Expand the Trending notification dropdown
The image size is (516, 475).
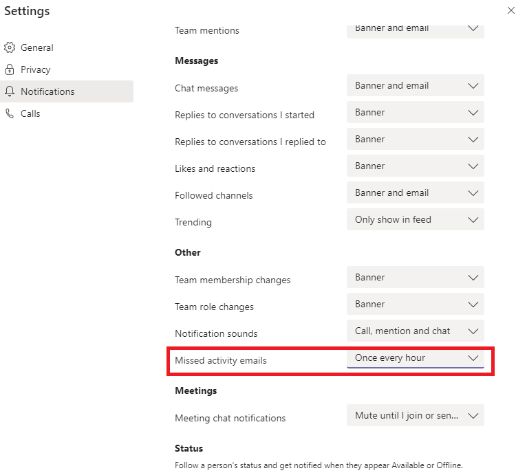(x=415, y=220)
